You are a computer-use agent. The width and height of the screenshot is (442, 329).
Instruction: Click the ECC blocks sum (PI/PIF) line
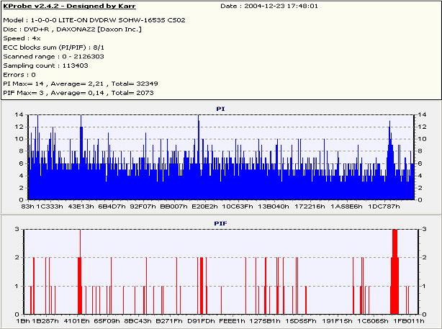53,48
